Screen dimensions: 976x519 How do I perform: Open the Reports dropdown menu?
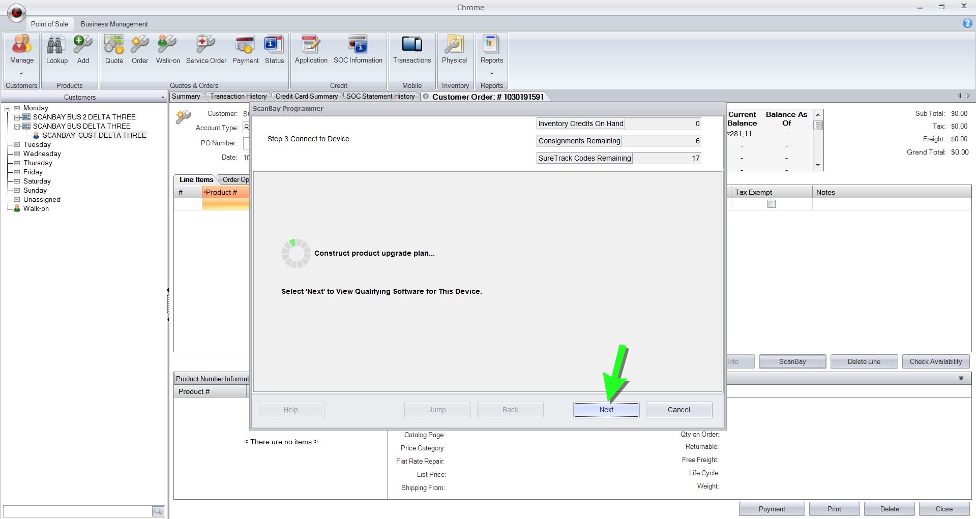point(491,73)
